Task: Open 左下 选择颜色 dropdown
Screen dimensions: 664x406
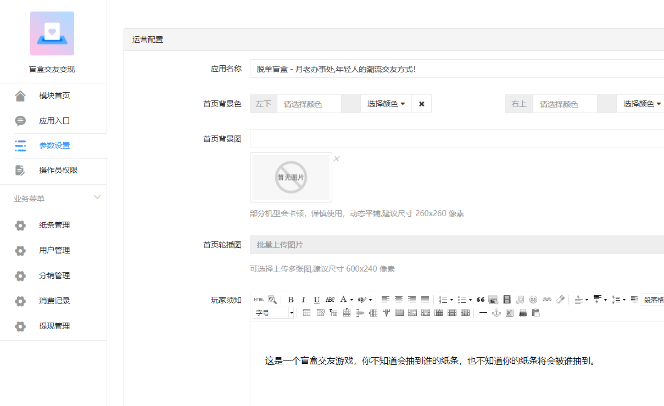Action: (386, 104)
